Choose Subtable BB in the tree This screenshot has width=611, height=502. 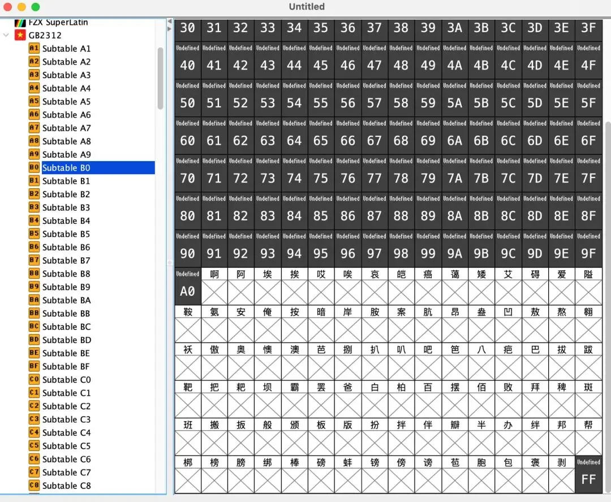[x=66, y=313]
